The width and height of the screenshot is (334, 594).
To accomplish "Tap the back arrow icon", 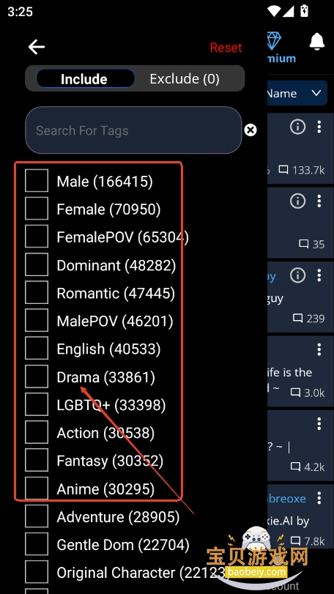I will [x=37, y=48].
